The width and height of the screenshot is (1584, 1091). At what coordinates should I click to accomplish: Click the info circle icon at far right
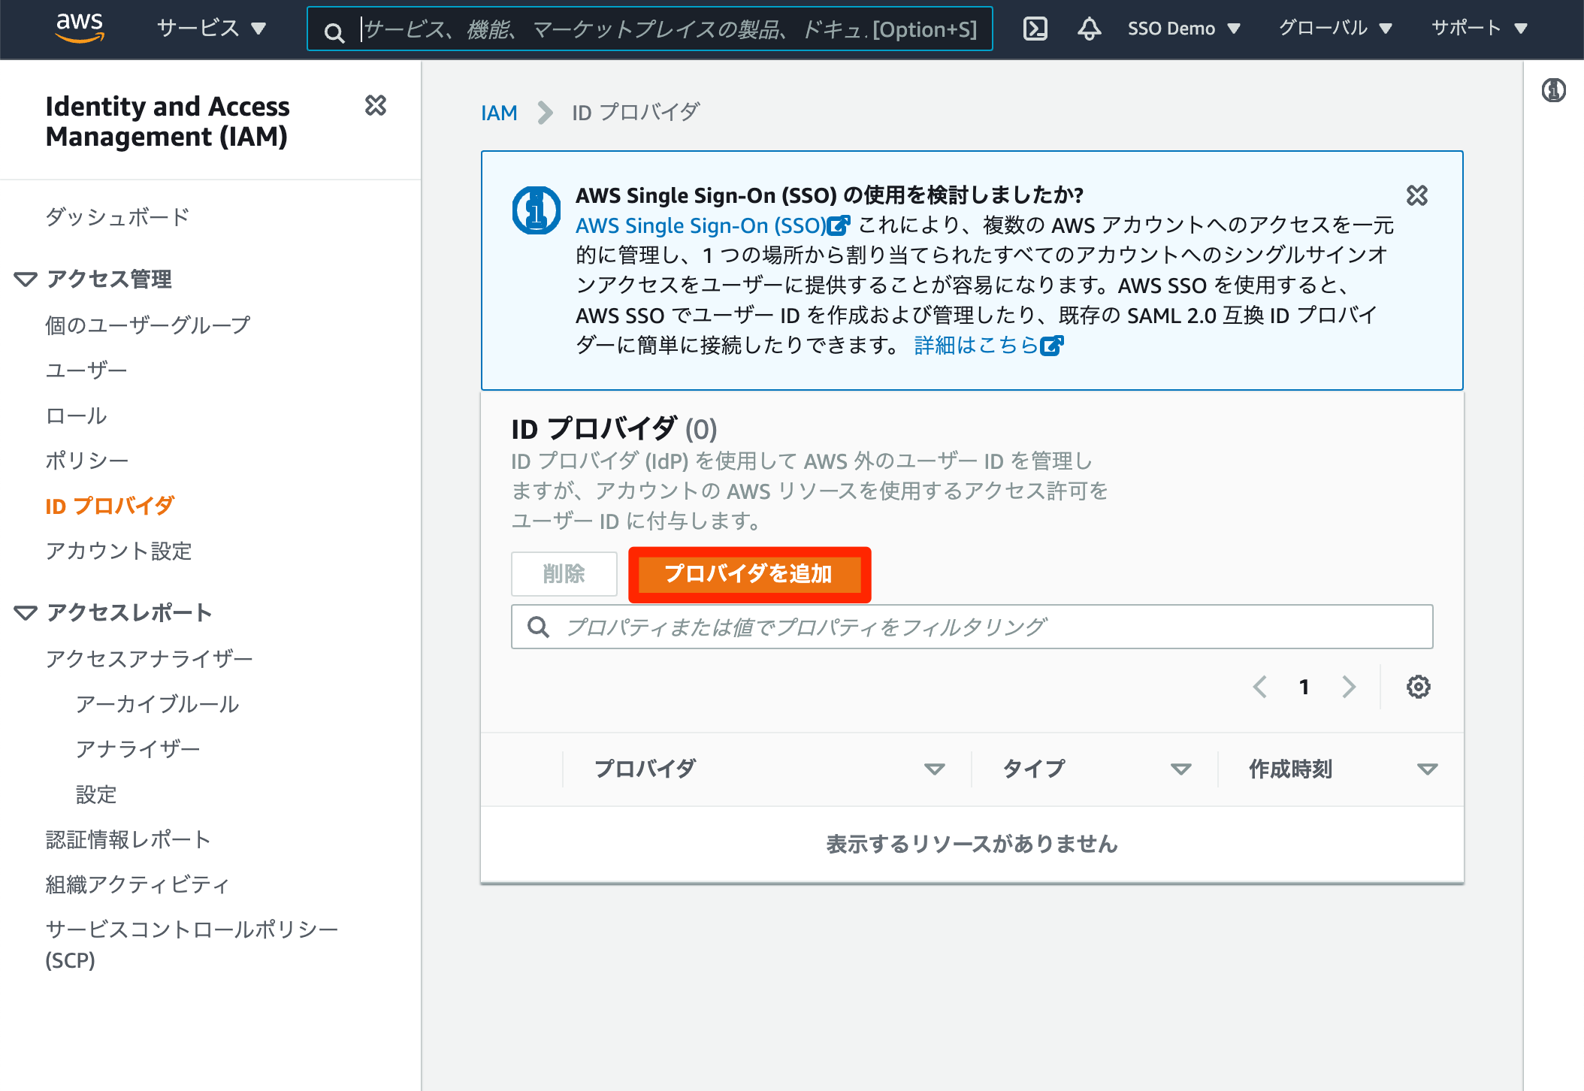pyautogui.click(x=1553, y=91)
